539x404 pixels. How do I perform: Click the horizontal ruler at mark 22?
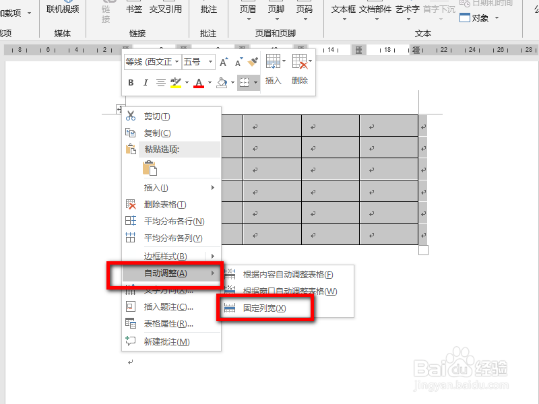pos(444,50)
